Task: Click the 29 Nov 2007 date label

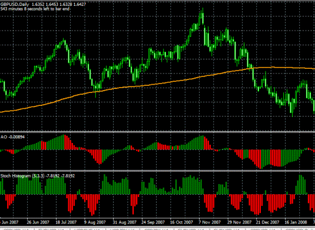Action: point(239,222)
